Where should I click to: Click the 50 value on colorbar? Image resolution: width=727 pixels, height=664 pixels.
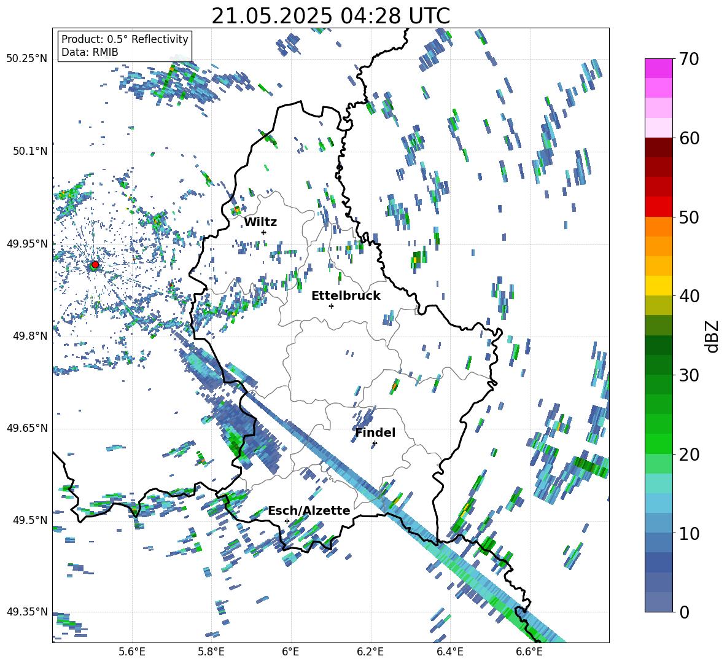pos(689,217)
